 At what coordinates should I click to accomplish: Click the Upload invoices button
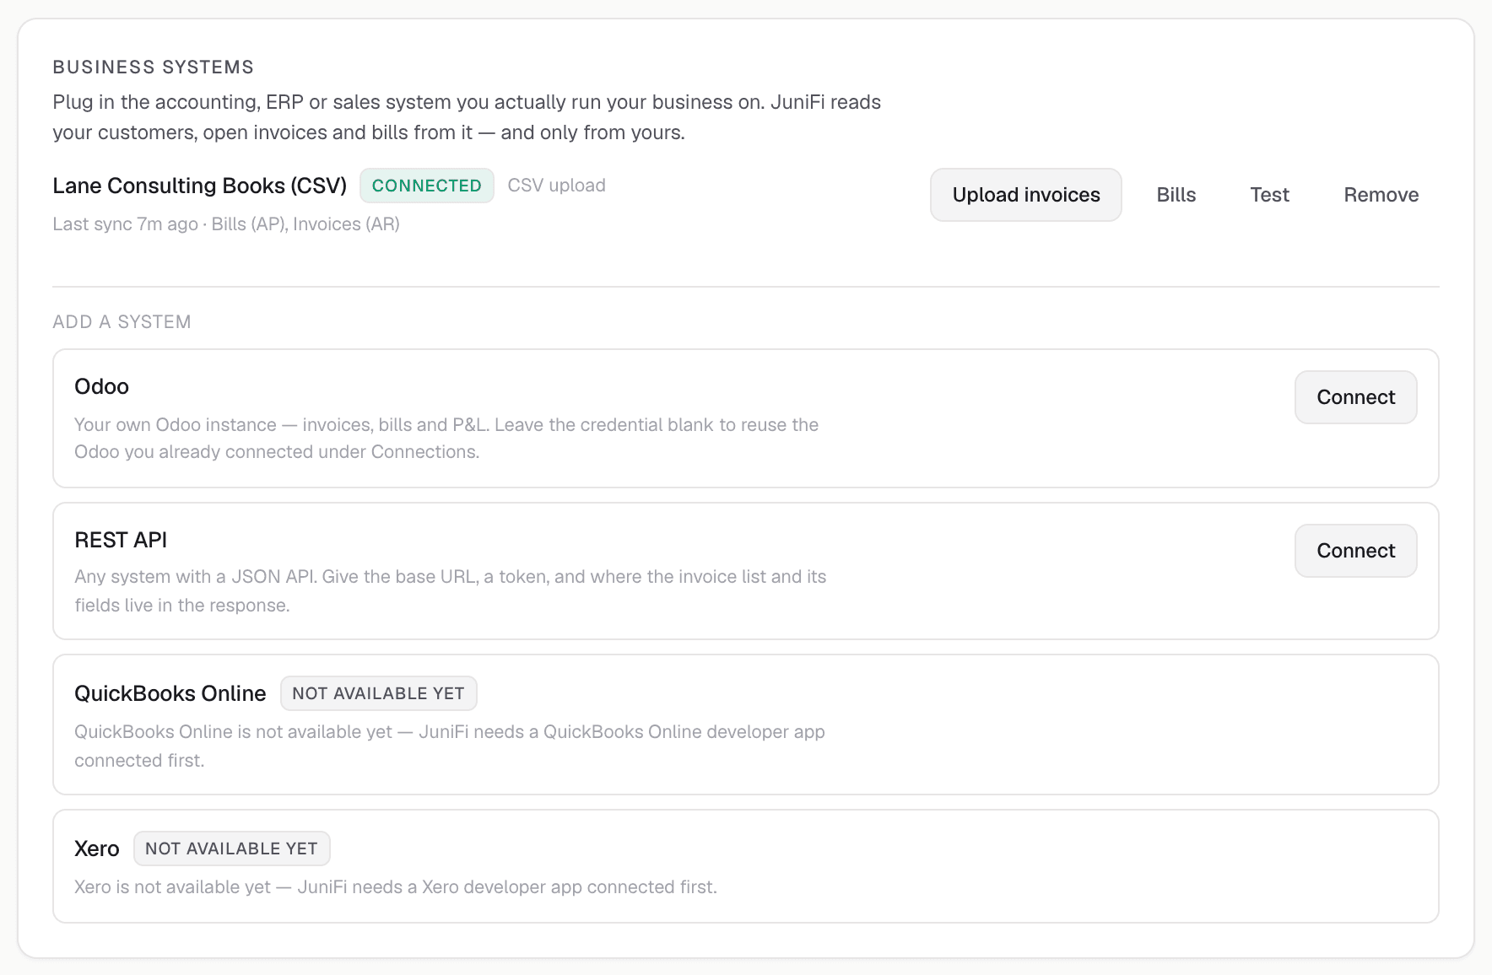coord(1025,195)
